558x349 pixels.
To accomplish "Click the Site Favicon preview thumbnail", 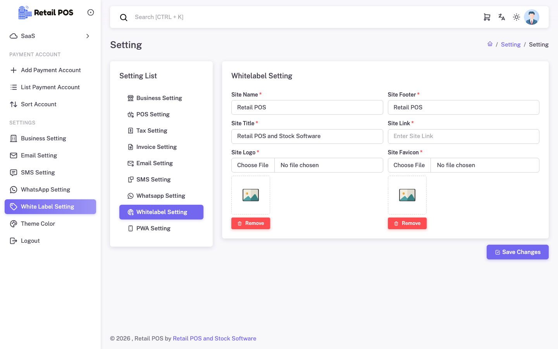I will coord(407,195).
